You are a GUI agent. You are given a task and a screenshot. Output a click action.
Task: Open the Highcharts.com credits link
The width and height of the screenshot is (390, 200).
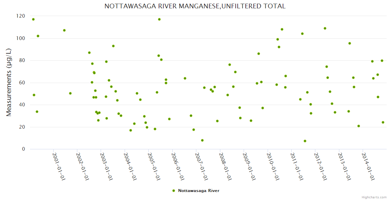(x=374, y=197)
